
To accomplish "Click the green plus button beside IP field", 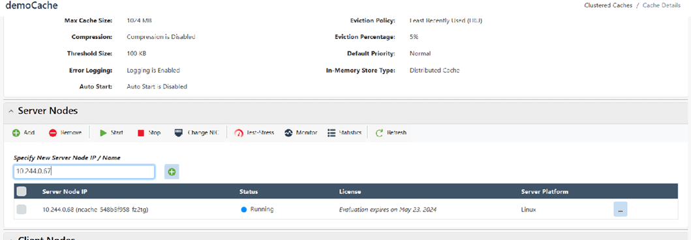I will tap(172, 172).
